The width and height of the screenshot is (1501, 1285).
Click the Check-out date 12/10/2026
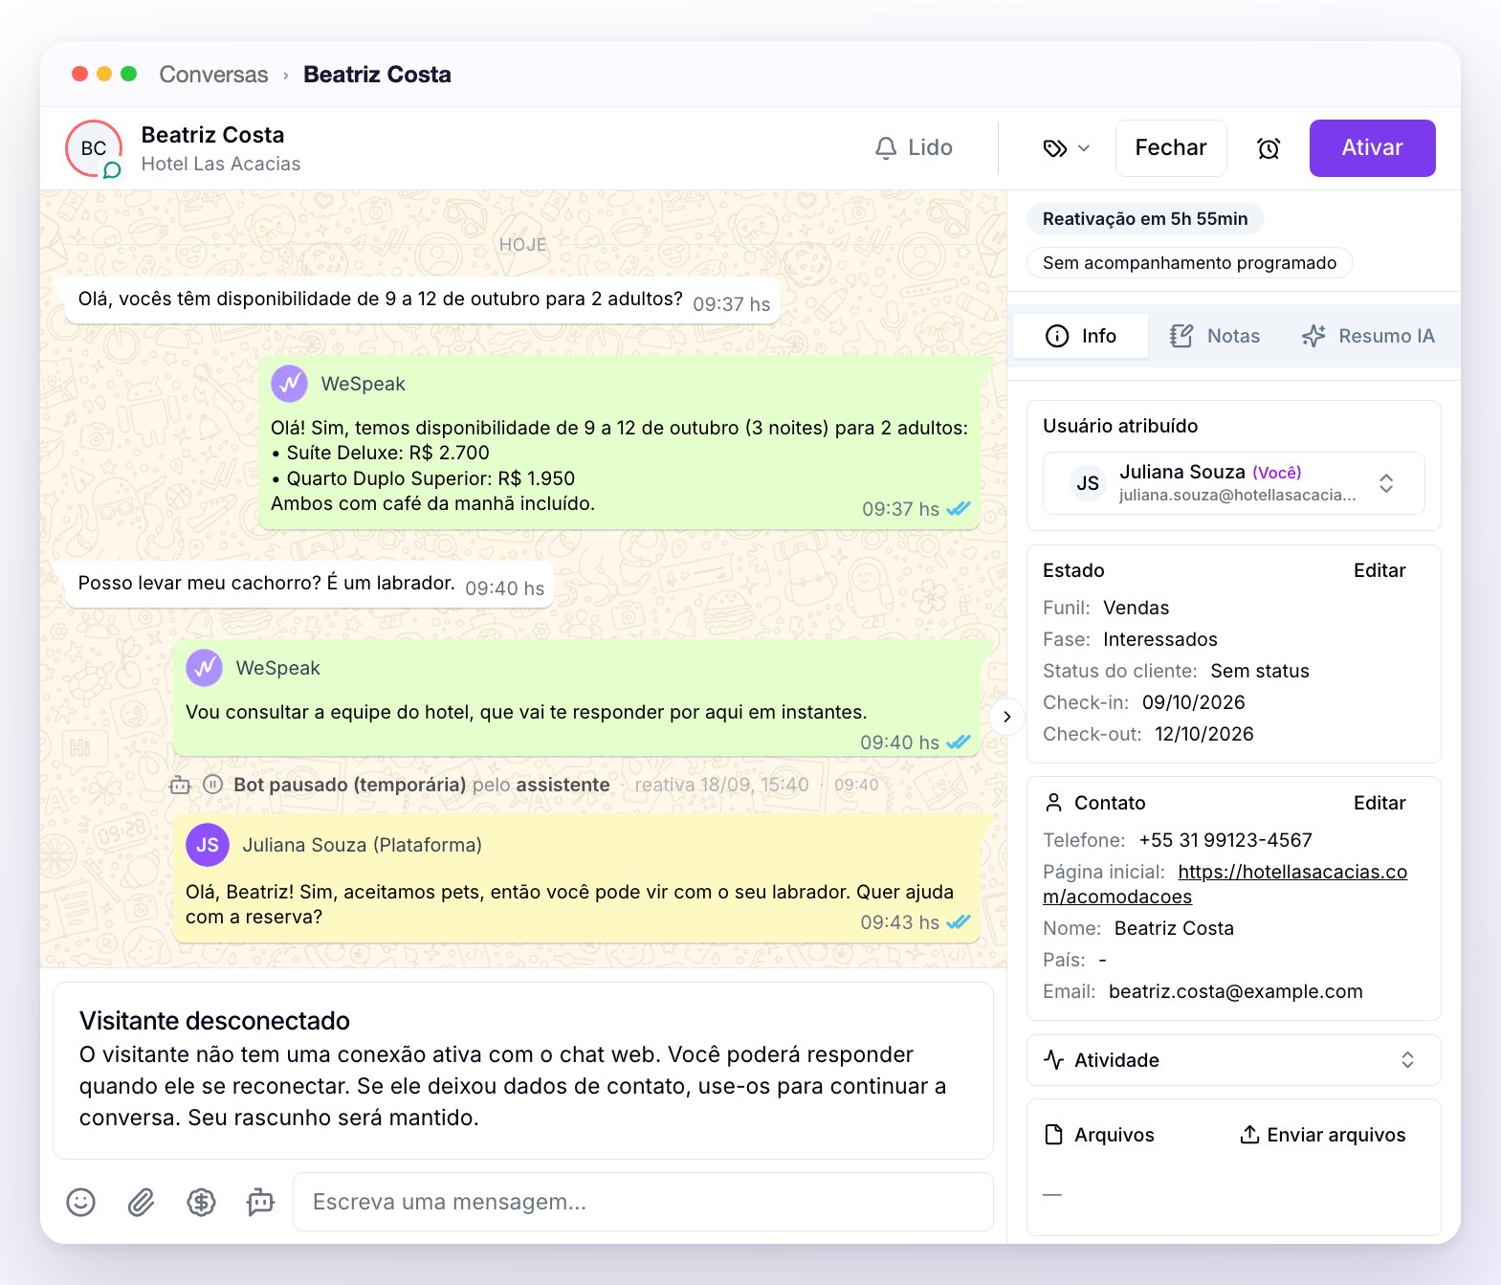[x=1204, y=734]
